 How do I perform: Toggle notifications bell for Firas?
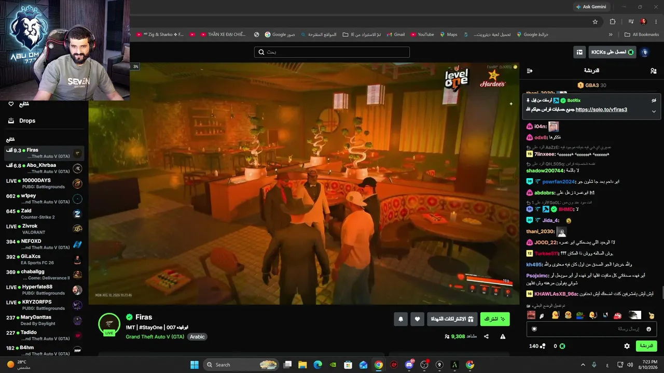(x=400, y=320)
